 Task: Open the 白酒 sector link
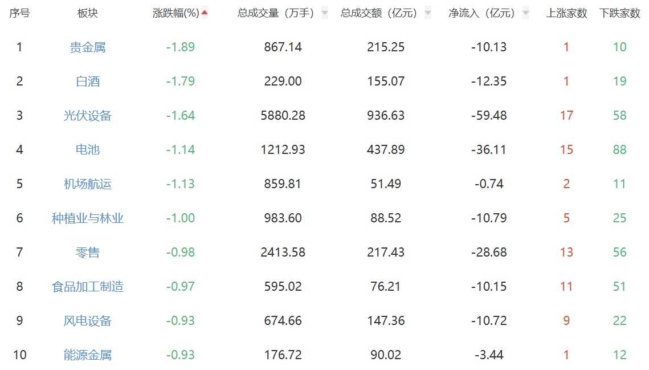(x=88, y=82)
